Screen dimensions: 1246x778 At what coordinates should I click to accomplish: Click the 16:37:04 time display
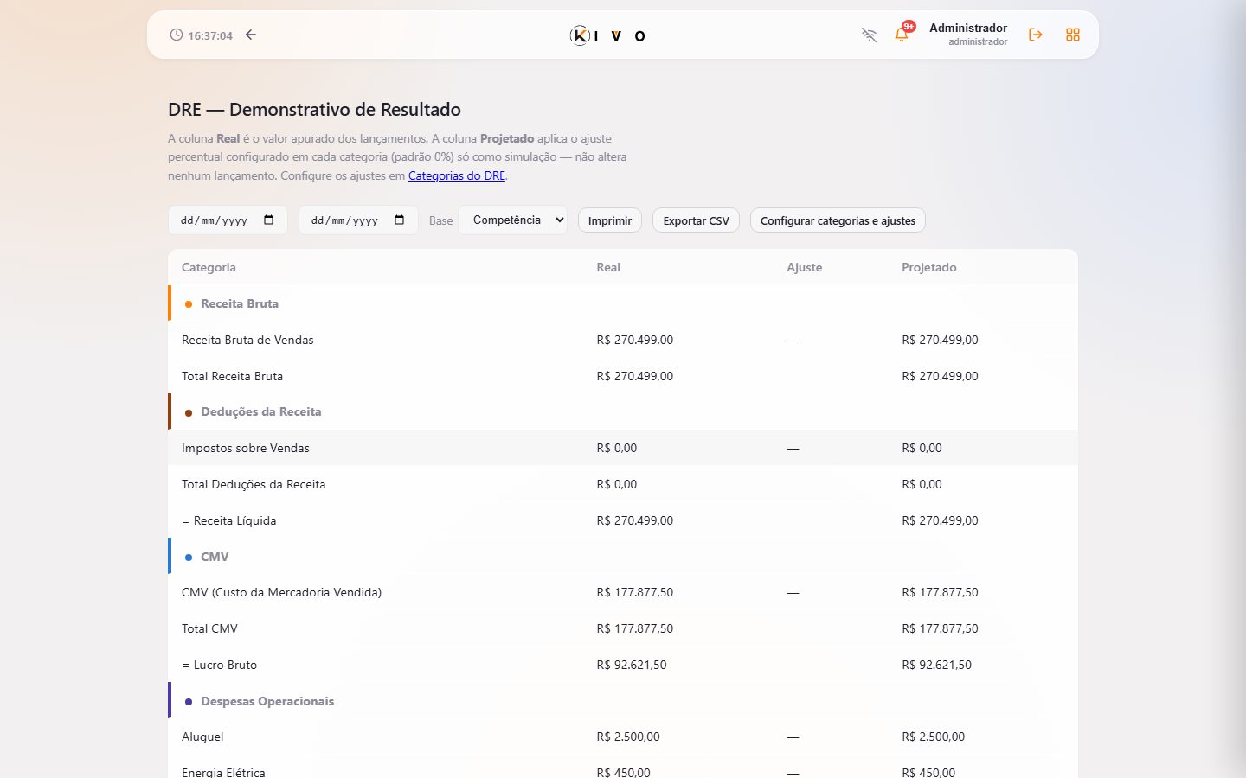(x=210, y=35)
